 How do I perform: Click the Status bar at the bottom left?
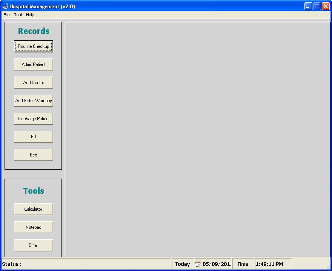(x=11, y=264)
